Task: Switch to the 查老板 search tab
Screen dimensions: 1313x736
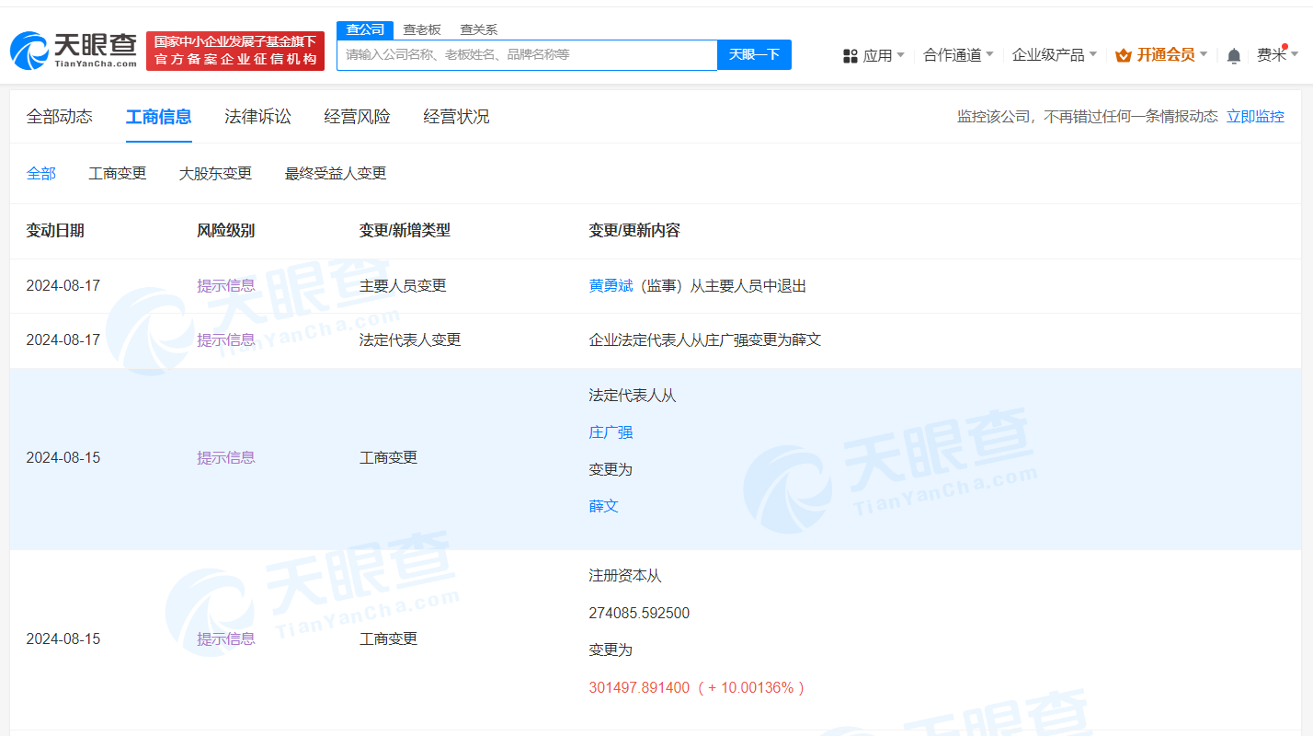Action: tap(422, 29)
